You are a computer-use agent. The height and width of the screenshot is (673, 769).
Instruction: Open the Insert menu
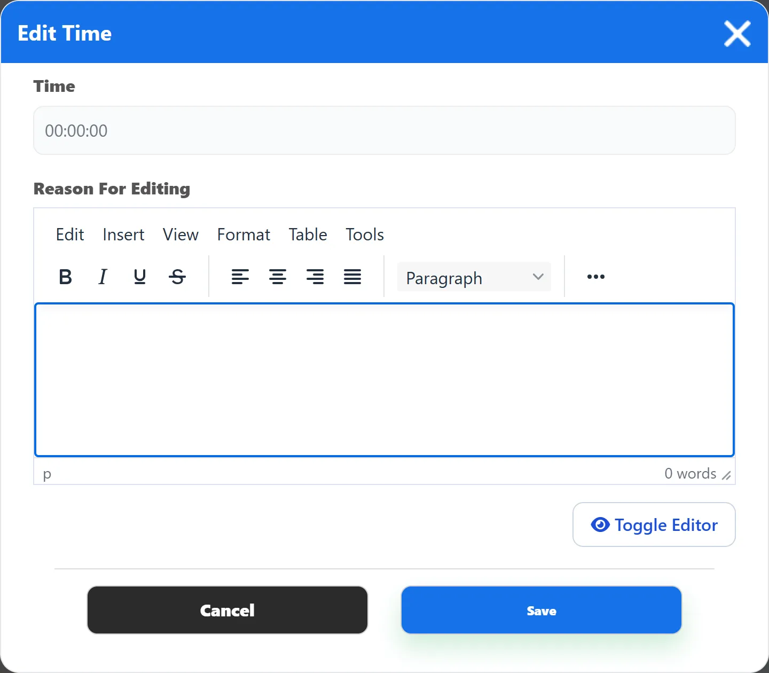(x=123, y=234)
